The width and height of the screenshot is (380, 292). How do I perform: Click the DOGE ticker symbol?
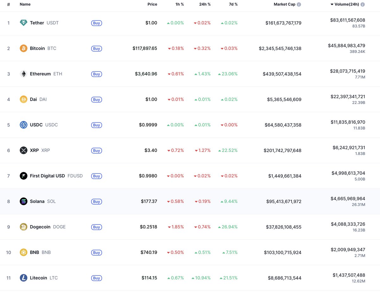(x=59, y=227)
